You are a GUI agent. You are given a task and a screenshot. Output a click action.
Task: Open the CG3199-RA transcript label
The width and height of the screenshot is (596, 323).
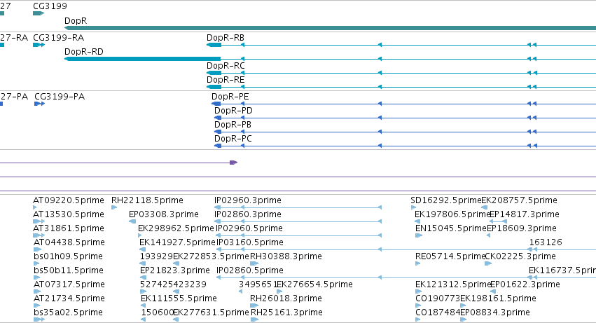coord(59,38)
